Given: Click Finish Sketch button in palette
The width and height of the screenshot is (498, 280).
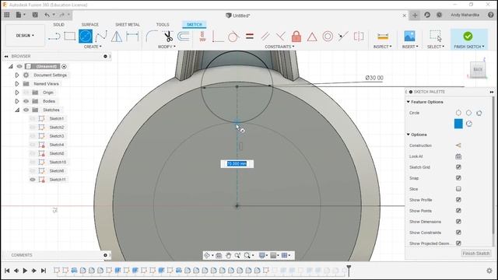Looking at the screenshot, I should click(475, 254).
